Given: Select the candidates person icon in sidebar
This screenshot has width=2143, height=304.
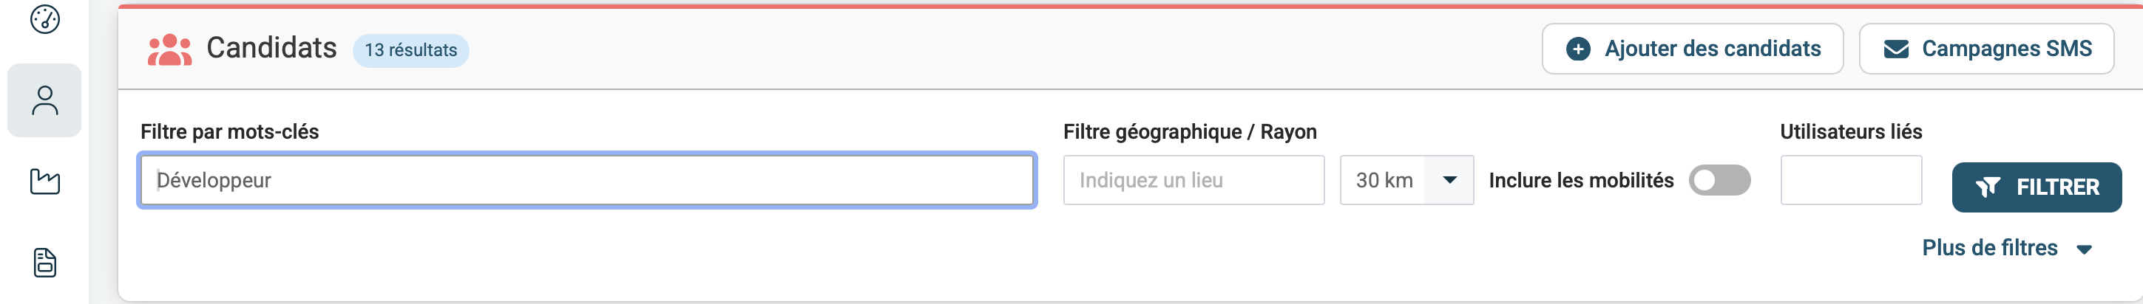Looking at the screenshot, I should pyautogui.click(x=45, y=100).
